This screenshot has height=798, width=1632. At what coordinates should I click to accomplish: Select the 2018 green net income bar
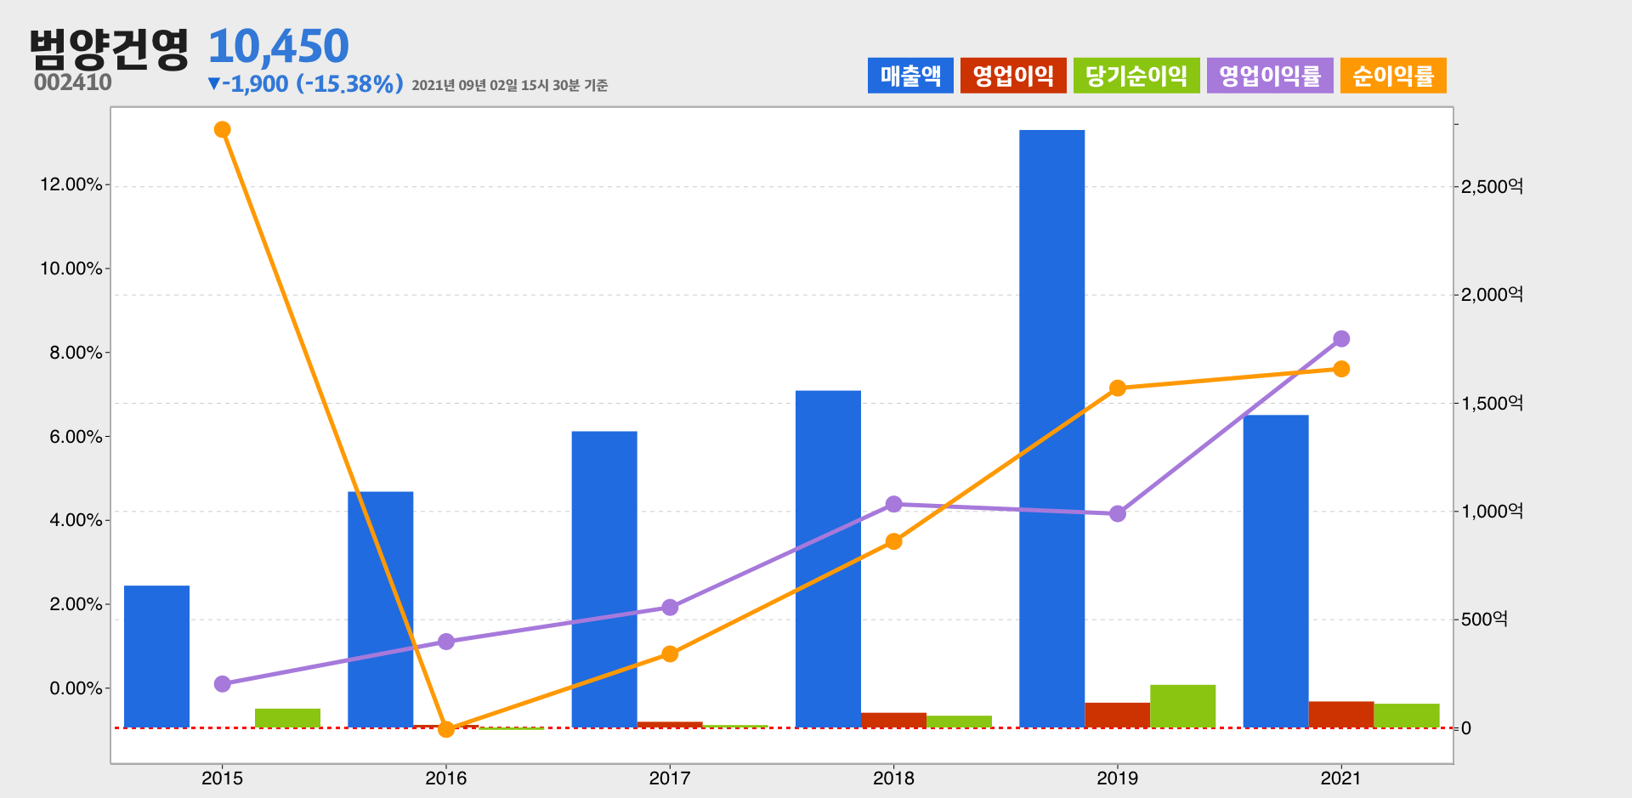959,722
